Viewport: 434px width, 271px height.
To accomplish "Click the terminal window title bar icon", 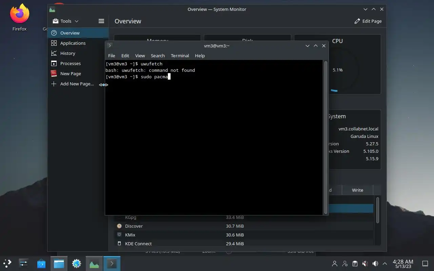I will (110, 46).
